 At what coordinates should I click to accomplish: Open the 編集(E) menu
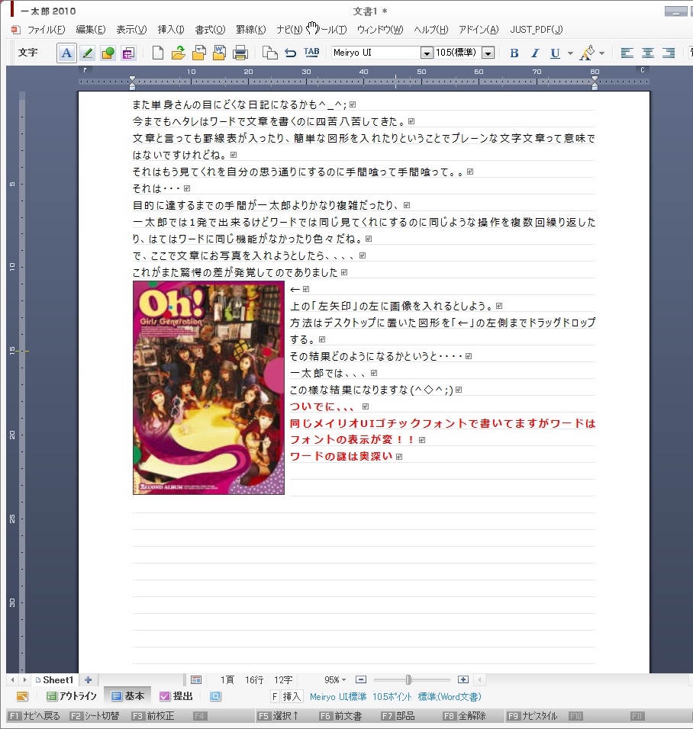(91, 30)
